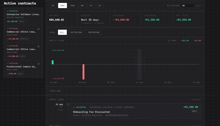
Task: Click the incoming total +€1,200.00 in summary
Action: tap(152, 20)
